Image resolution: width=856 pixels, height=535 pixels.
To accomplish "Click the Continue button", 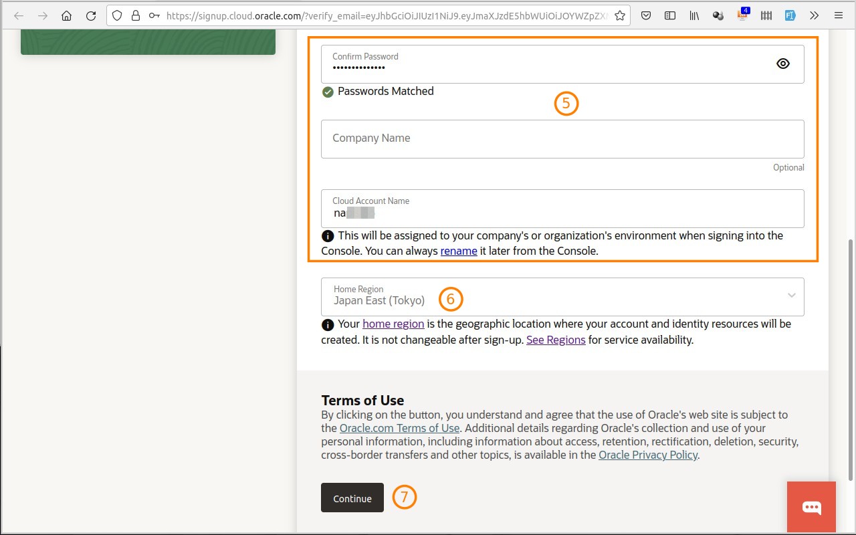I will [x=352, y=498].
